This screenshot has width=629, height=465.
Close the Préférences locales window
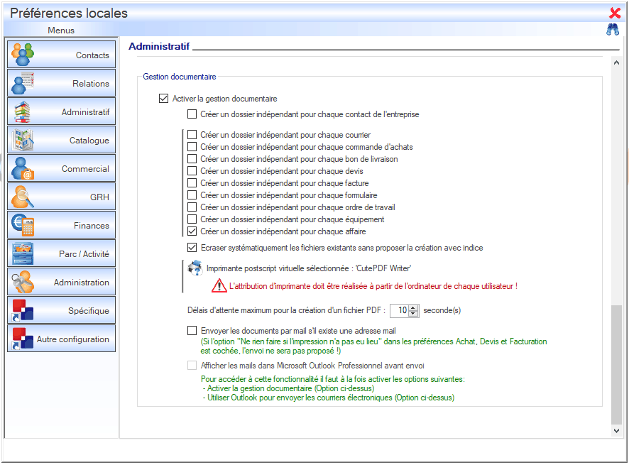(x=615, y=13)
